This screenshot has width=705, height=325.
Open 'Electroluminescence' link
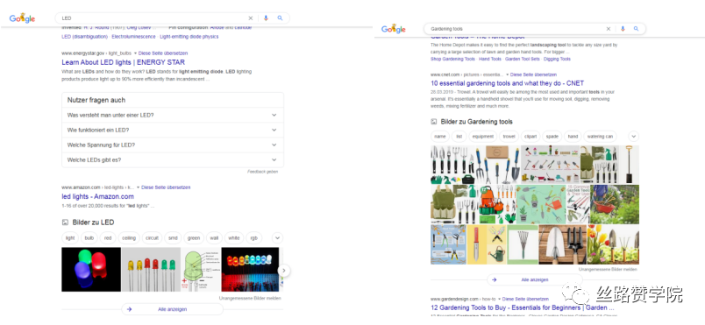pos(133,37)
